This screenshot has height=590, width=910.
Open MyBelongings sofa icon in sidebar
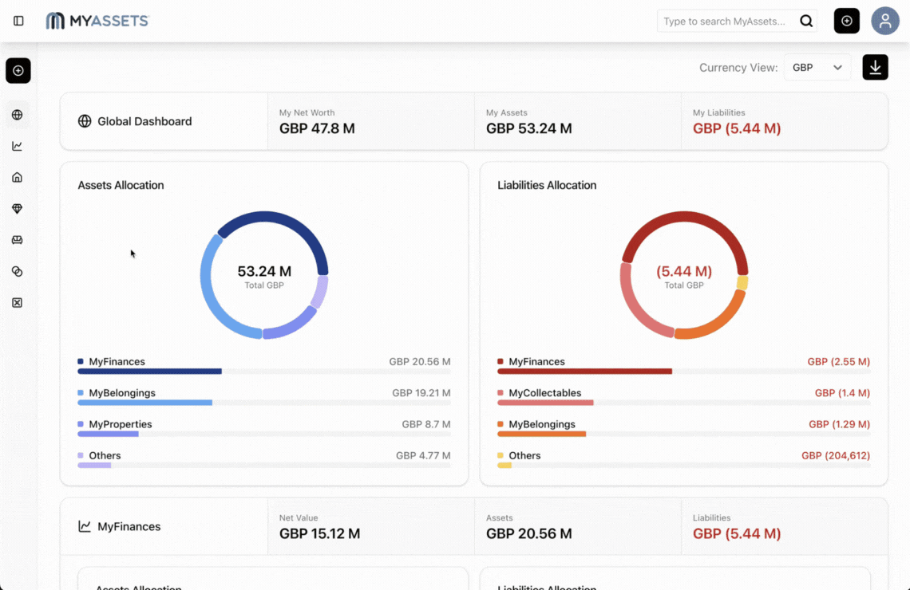coord(17,240)
